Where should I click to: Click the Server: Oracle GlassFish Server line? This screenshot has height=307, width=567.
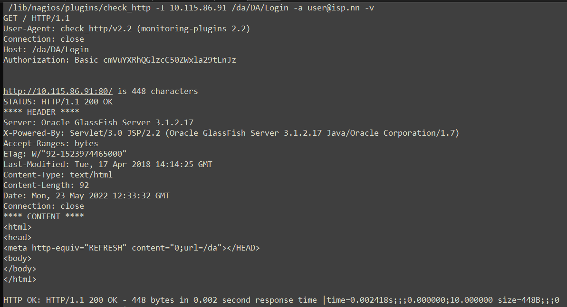98,123
